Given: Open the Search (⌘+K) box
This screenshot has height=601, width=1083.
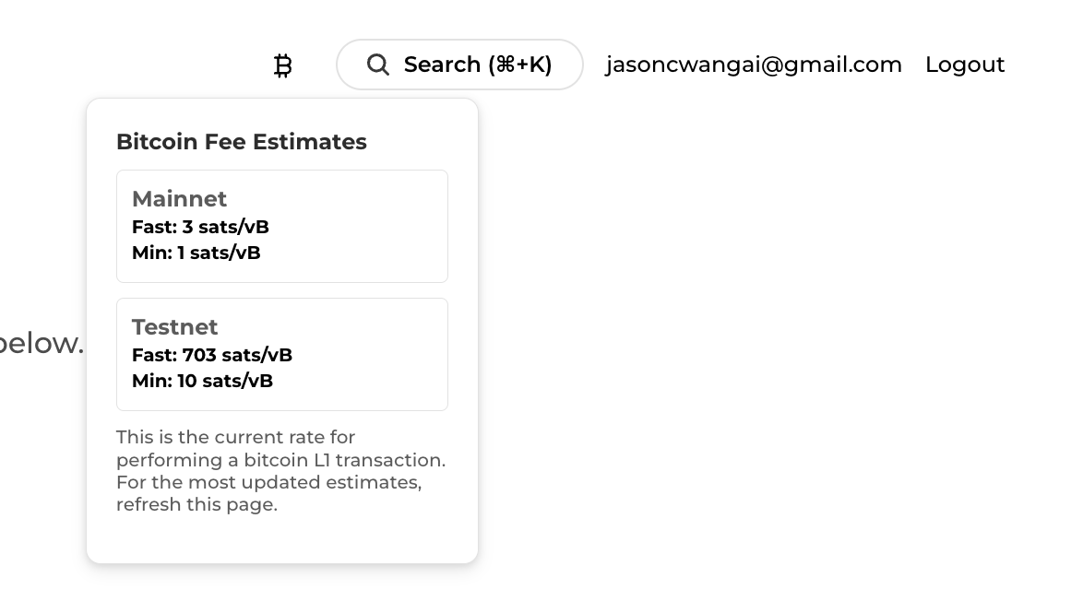Looking at the screenshot, I should (459, 65).
